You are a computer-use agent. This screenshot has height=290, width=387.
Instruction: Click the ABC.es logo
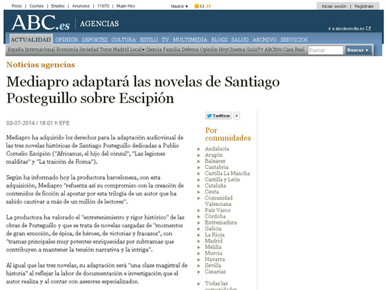pyautogui.click(x=41, y=22)
